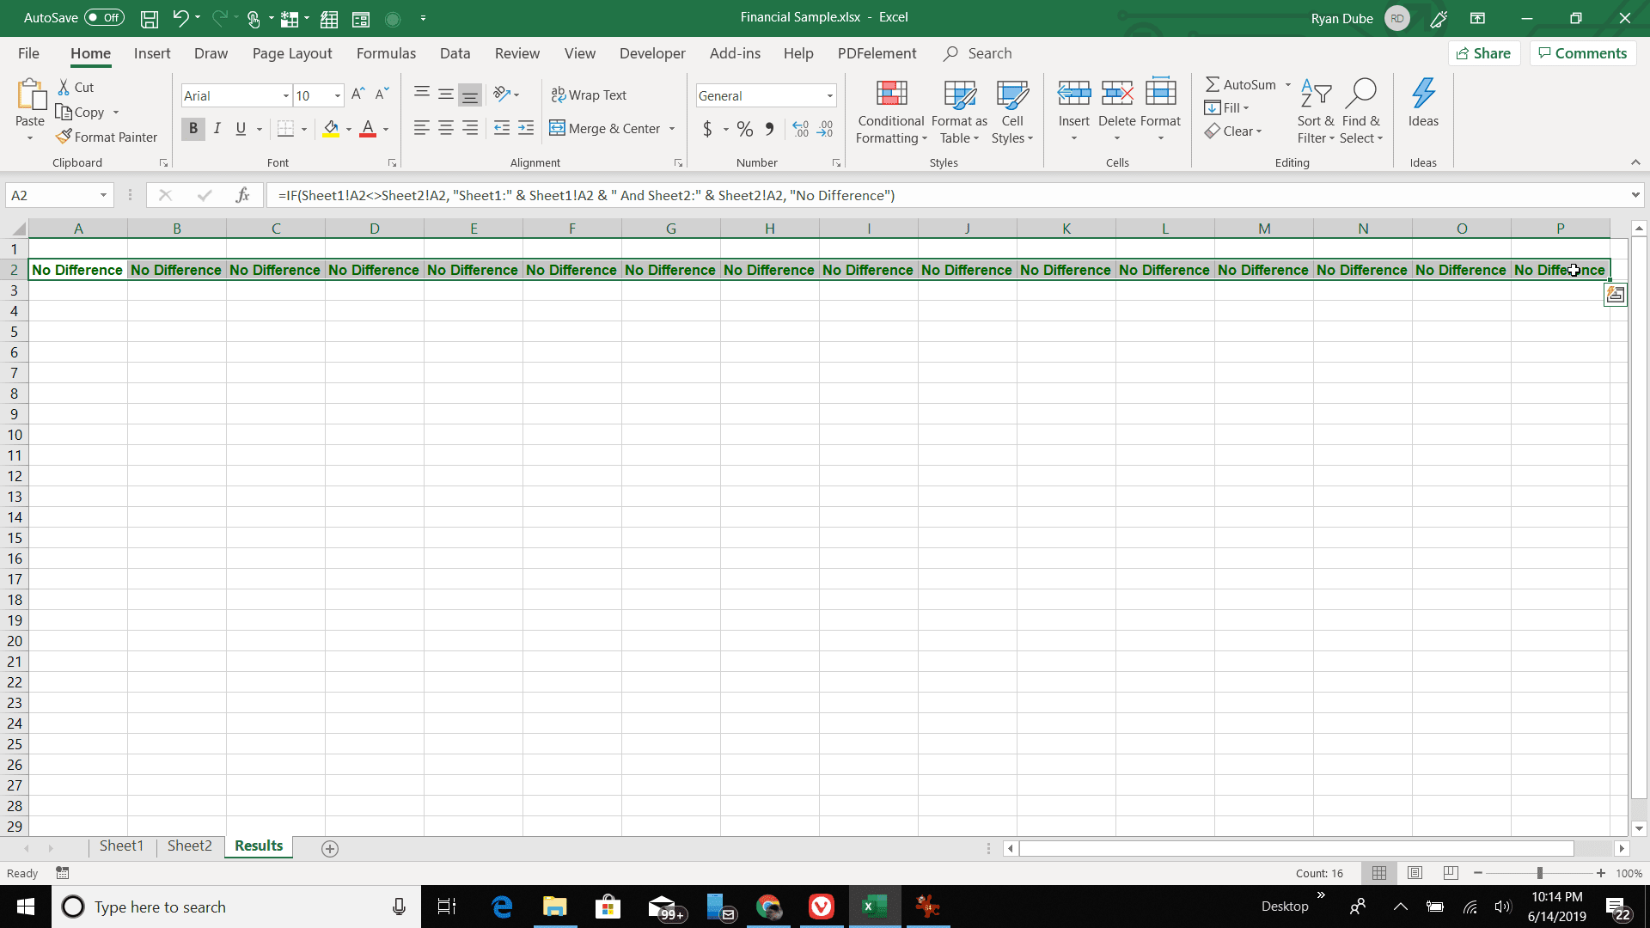
Task: Toggle Italic formatting on cell
Action: [217, 128]
